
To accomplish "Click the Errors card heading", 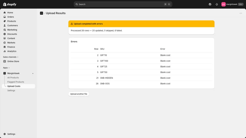I will tap(74, 42).
